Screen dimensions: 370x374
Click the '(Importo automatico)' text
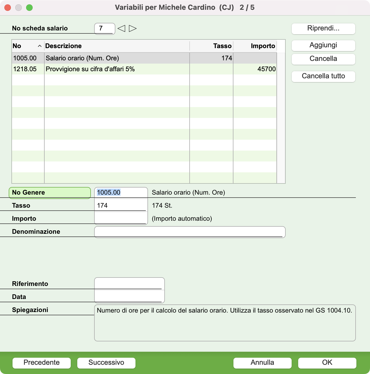(182, 219)
